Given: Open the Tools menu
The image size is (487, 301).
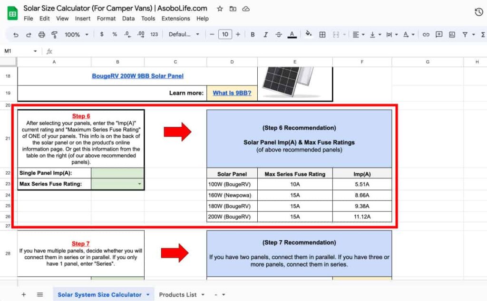Looking at the screenshot, I should [148, 19].
